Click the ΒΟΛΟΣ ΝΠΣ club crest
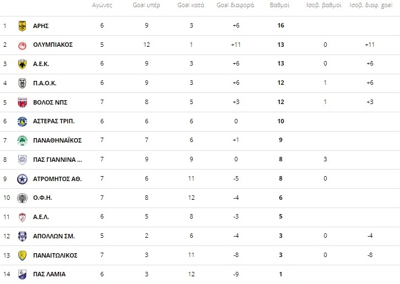The height and width of the screenshot is (284, 400). coord(22,102)
